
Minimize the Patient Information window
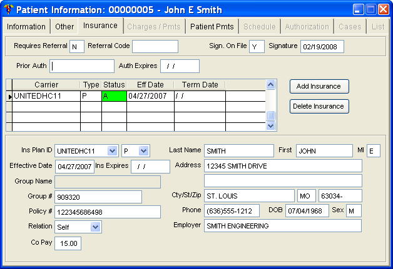point(358,9)
